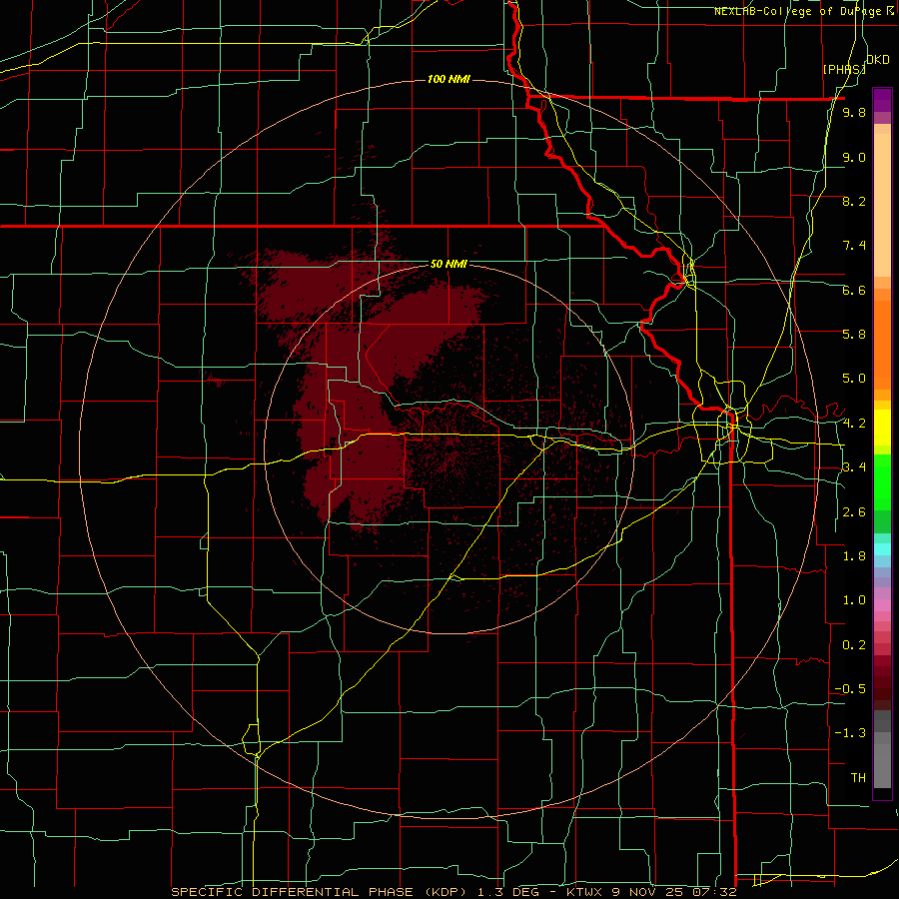Click the yellow segment of the color bar
The height and width of the screenshot is (899, 899).
point(882,428)
